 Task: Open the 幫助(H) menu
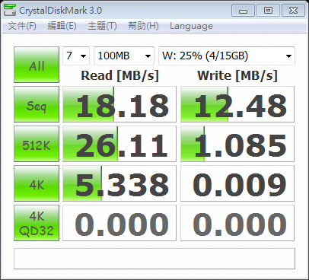pyautogui.click(x=143, y=26)
